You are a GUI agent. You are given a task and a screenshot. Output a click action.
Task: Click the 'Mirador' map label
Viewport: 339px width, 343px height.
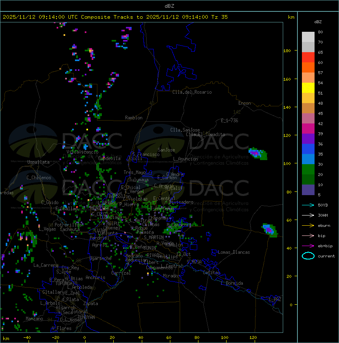(172, 276)
